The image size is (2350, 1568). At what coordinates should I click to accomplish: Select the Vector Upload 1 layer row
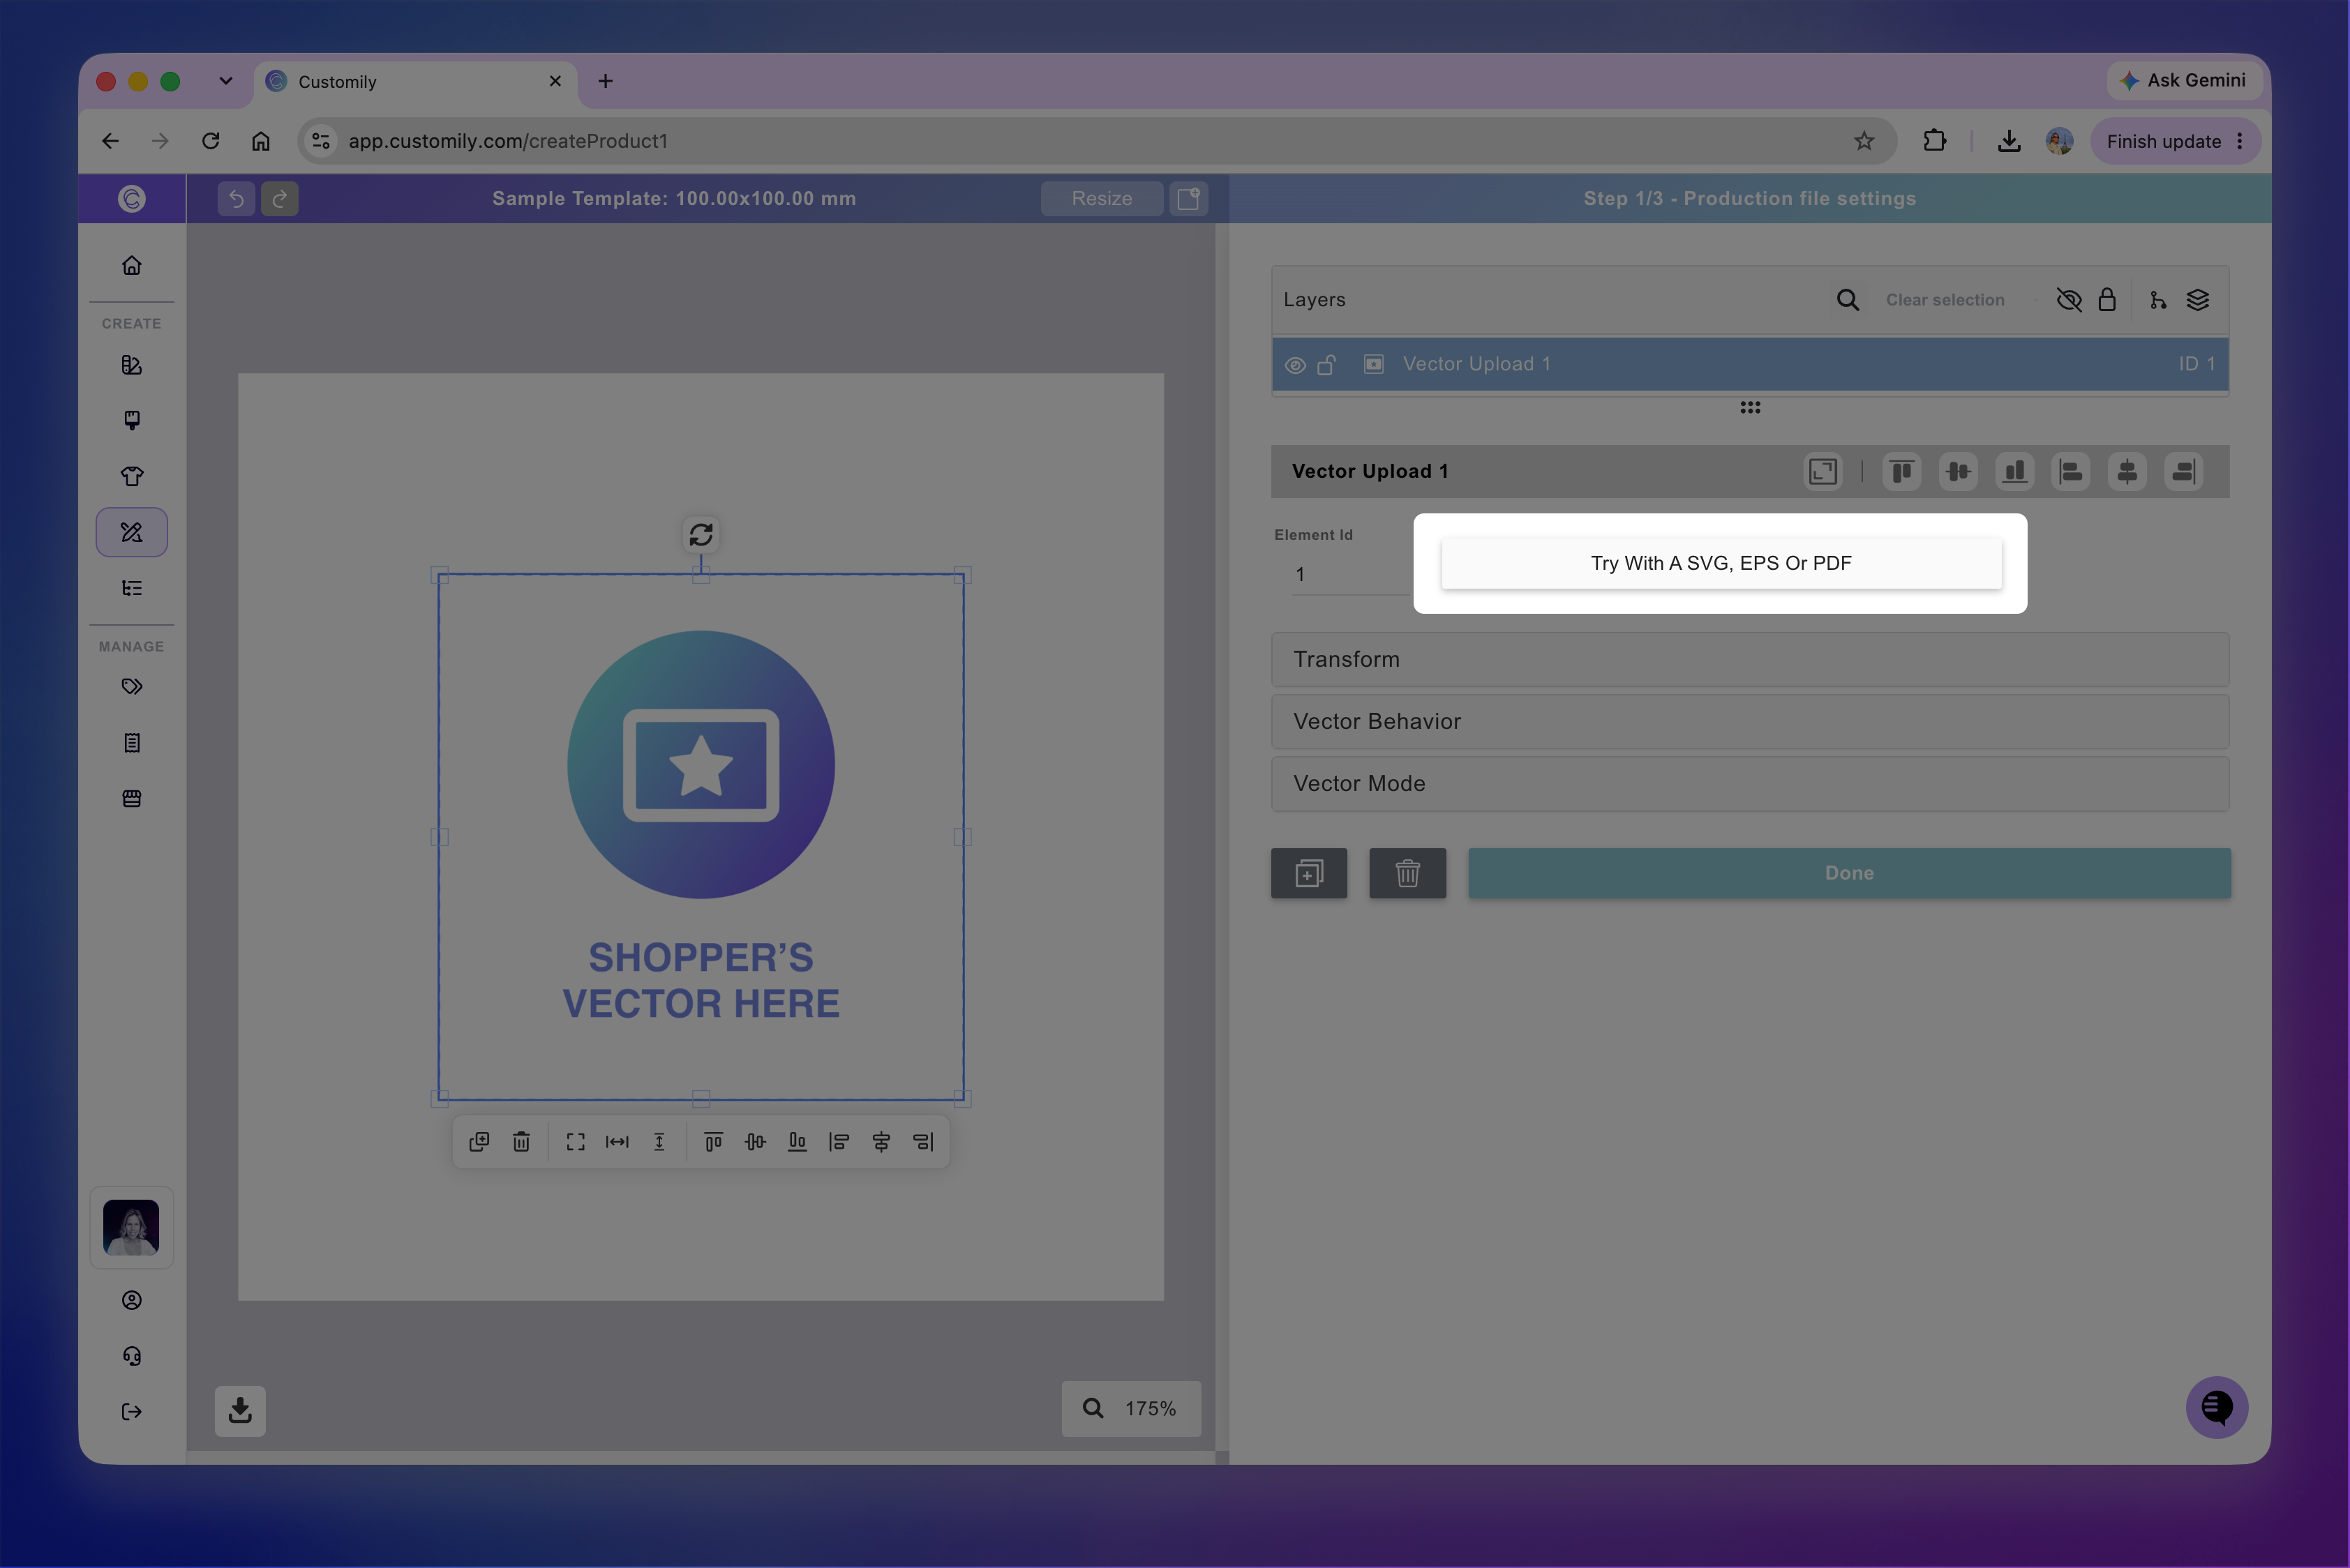click(1750, 365)
